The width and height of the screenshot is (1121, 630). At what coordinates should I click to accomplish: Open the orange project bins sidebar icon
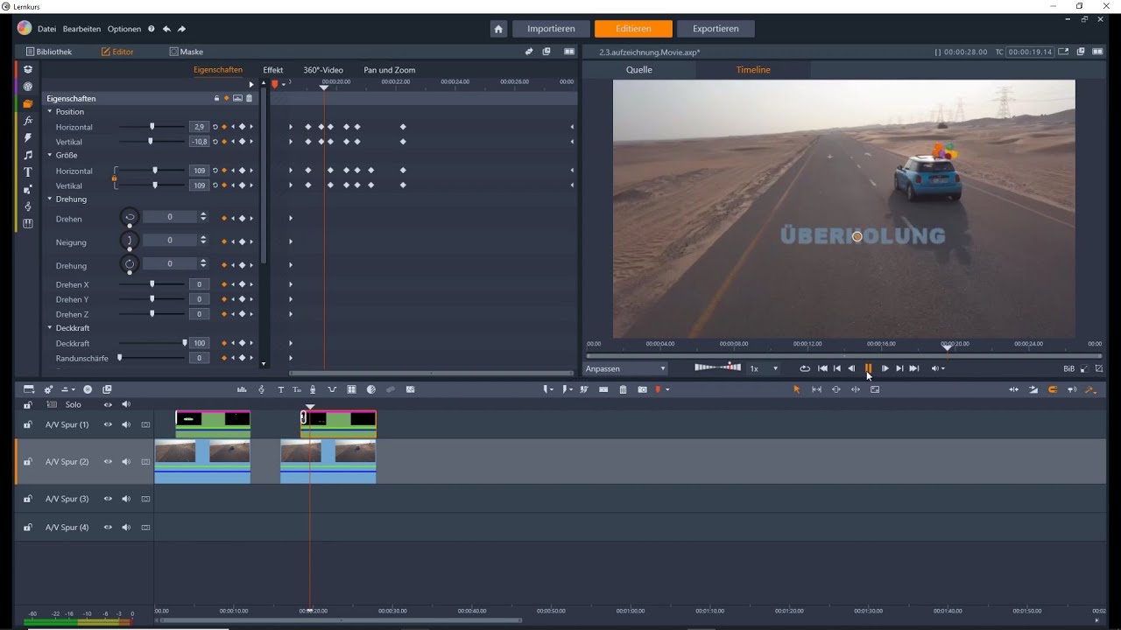(28, 104)
